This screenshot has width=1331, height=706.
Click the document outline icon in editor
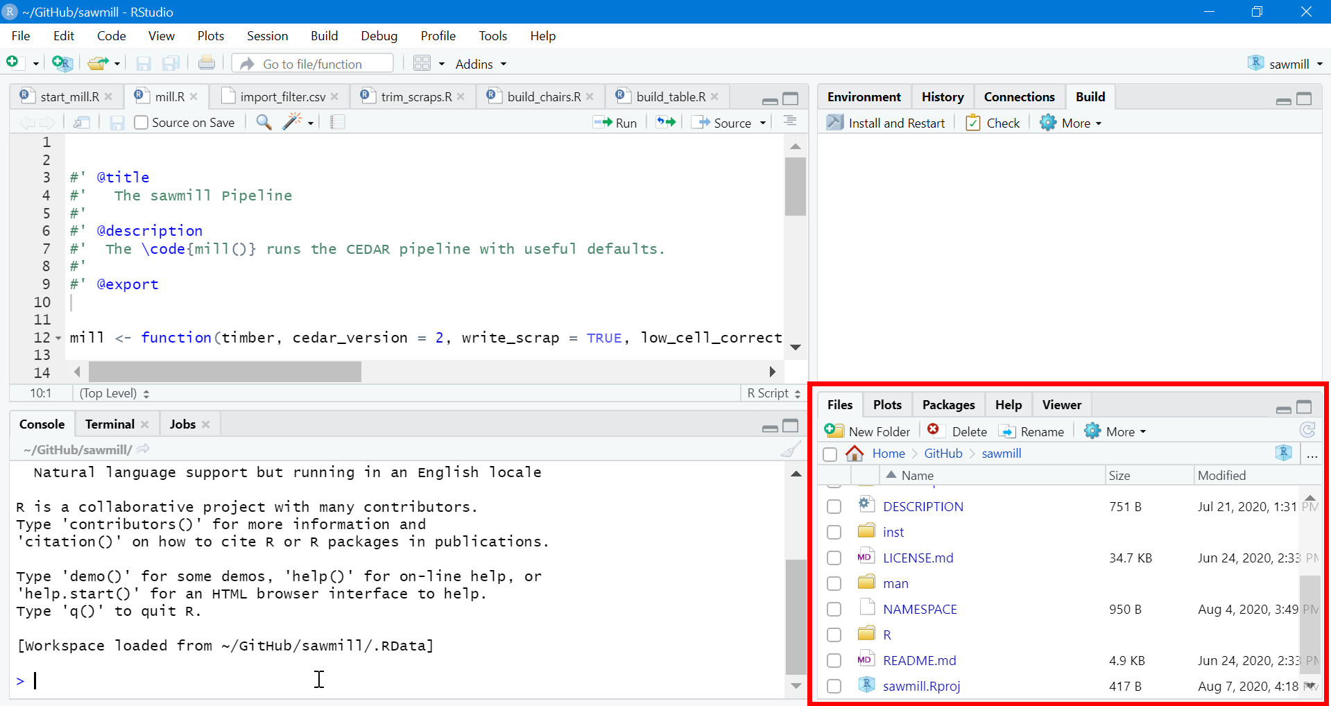[x=790, y=121]
